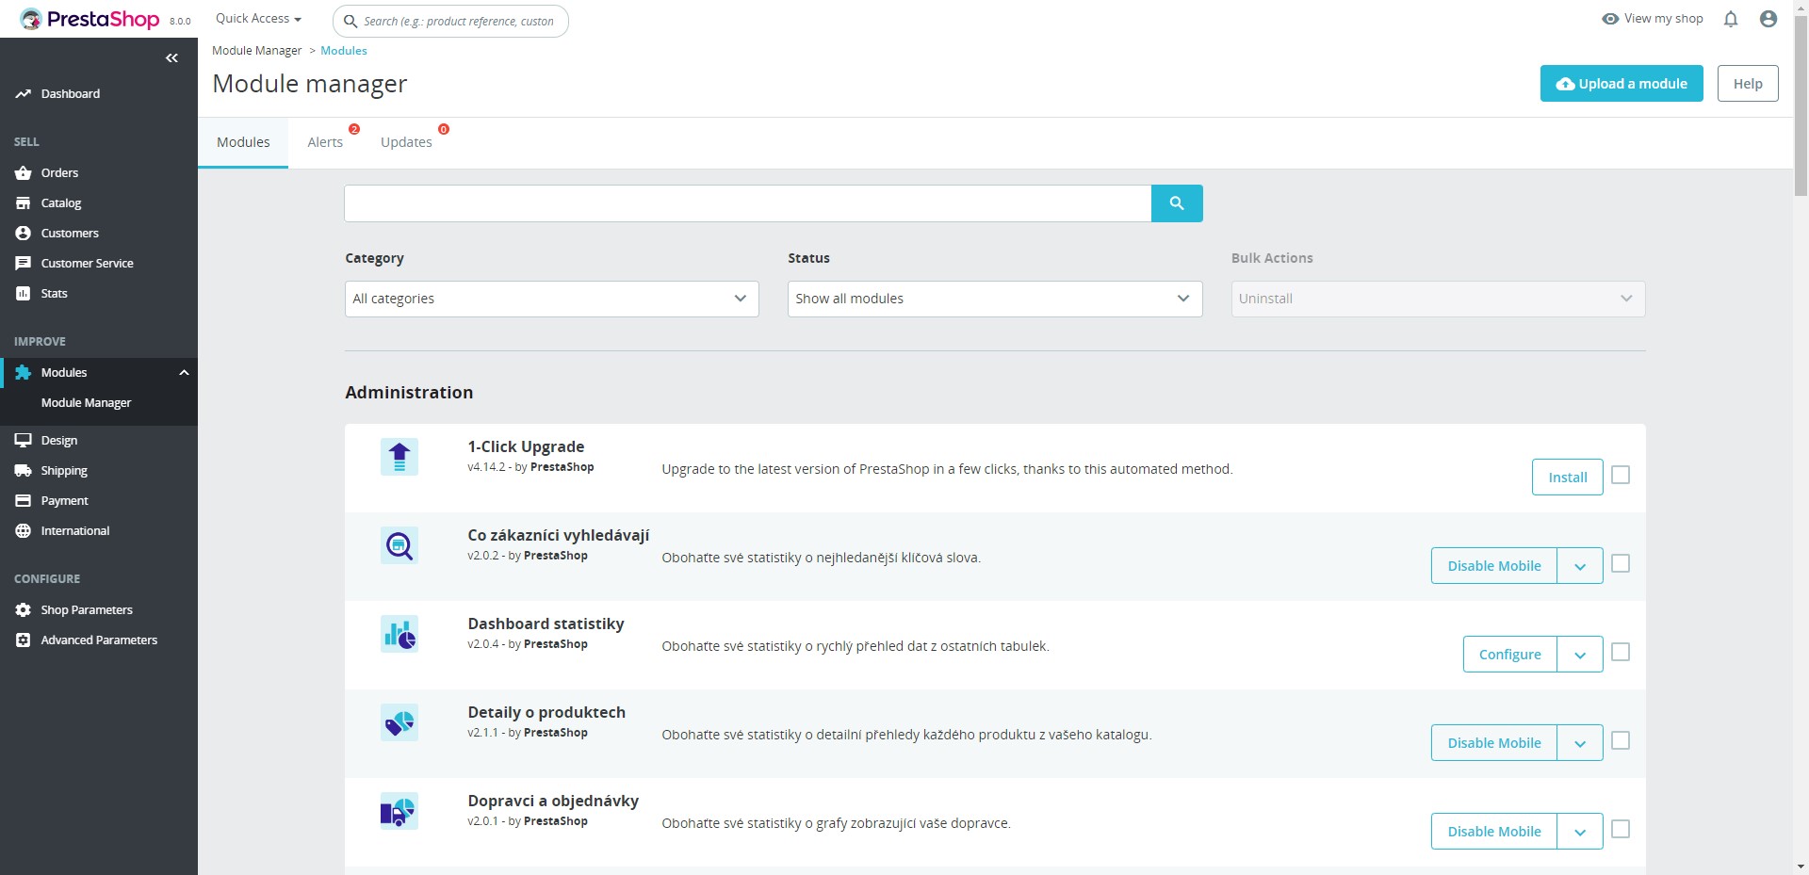Click the PrestaShop logo
1809x875 pixels.
[x=90, y=19]
